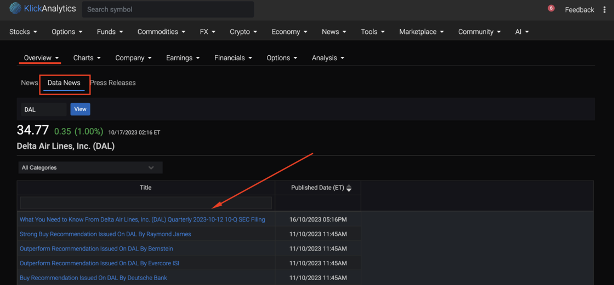The width and height of the screenshot is (614, 285).
Task: Click the Delta Air Lines, Inc. (DAL) heading
Action: pyautogui.click(x=66, y=146)
